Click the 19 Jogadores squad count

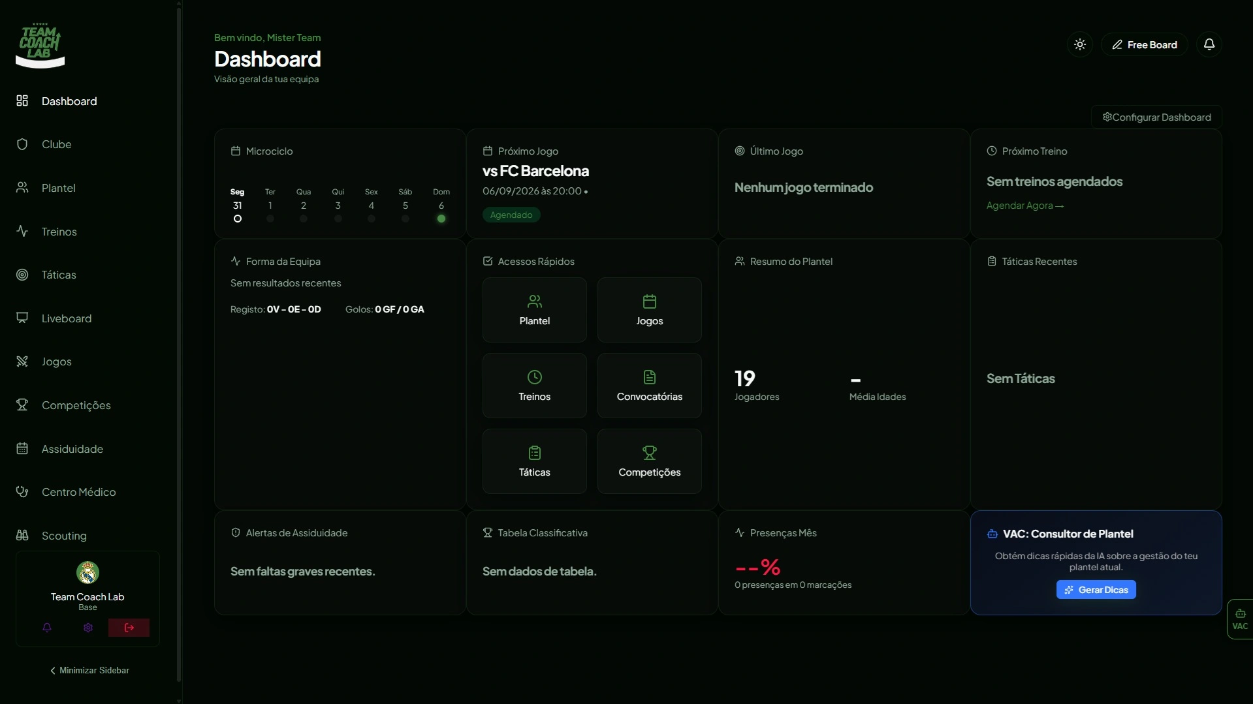[757, 385]
